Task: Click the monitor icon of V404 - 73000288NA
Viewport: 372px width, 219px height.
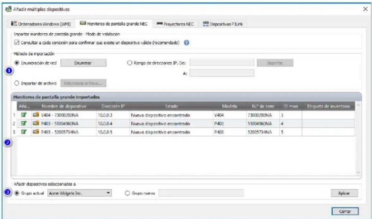Action: 36,115
